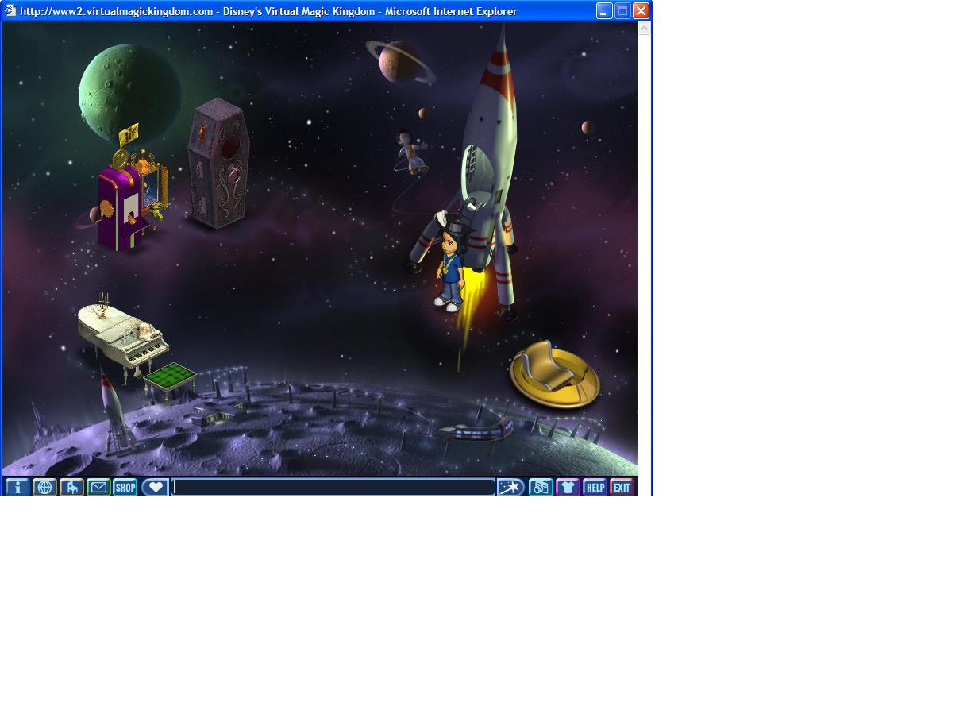Open the HELP button
967x722 pixels.
[x=595, y=487]
